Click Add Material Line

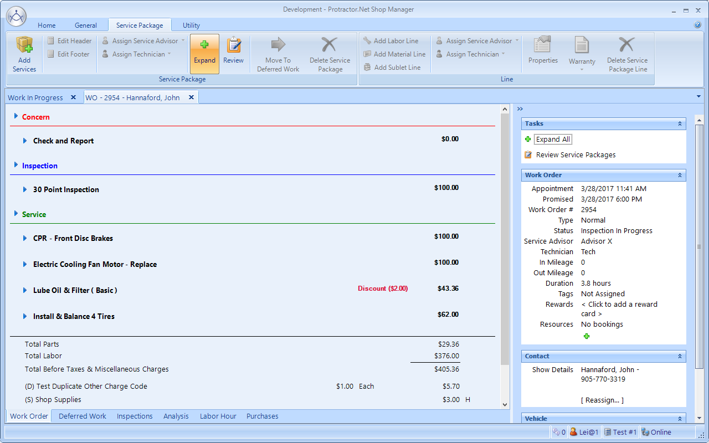tap(394, 54)
